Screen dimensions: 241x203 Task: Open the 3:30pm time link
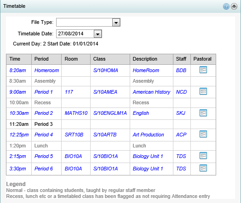(x=17, y=169)
